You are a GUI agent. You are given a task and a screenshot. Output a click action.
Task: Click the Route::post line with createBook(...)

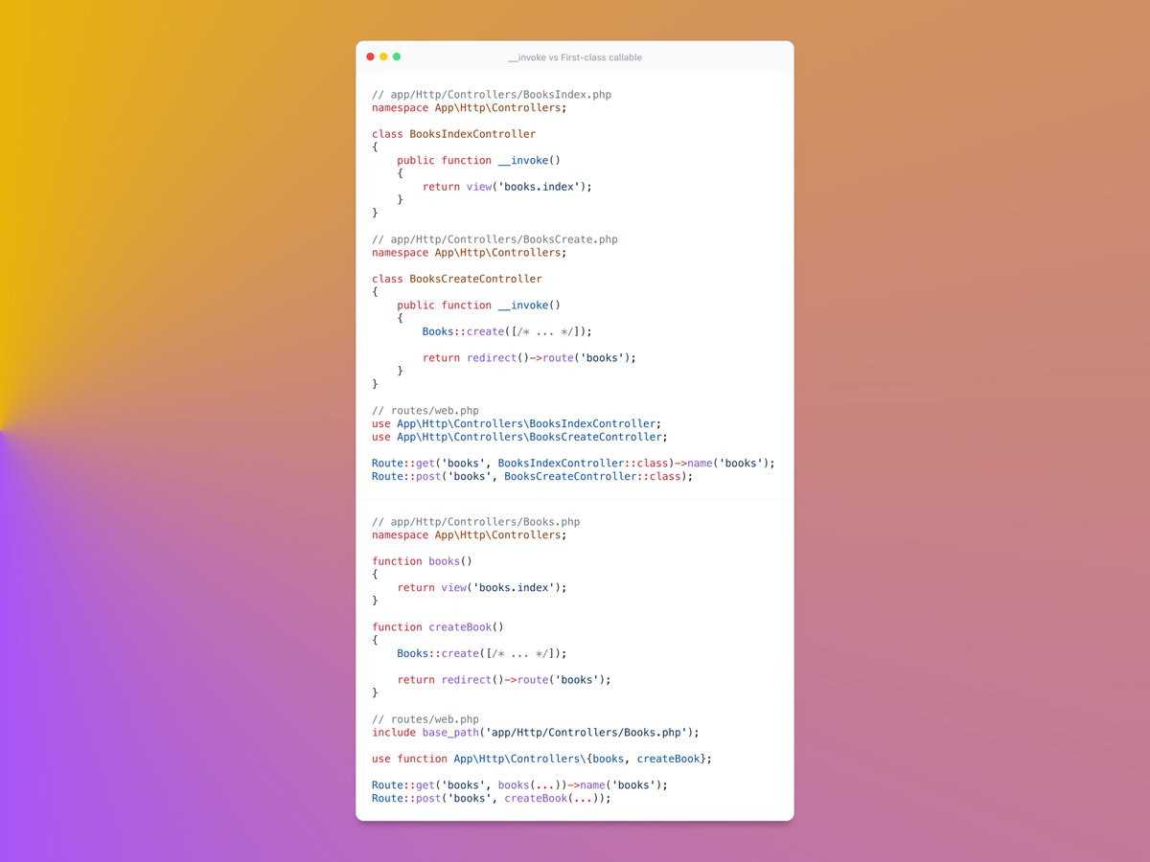click(492, 798)
